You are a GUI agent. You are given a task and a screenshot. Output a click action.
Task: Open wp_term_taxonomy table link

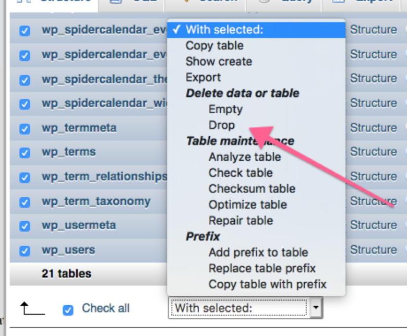point(97,201)
